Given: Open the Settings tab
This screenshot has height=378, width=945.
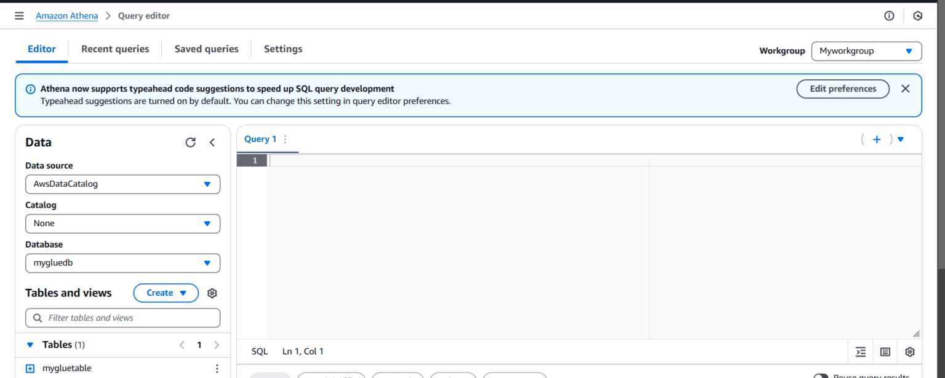Looking at the screenshot, I should pyautogui.click(x=282, y=49).
